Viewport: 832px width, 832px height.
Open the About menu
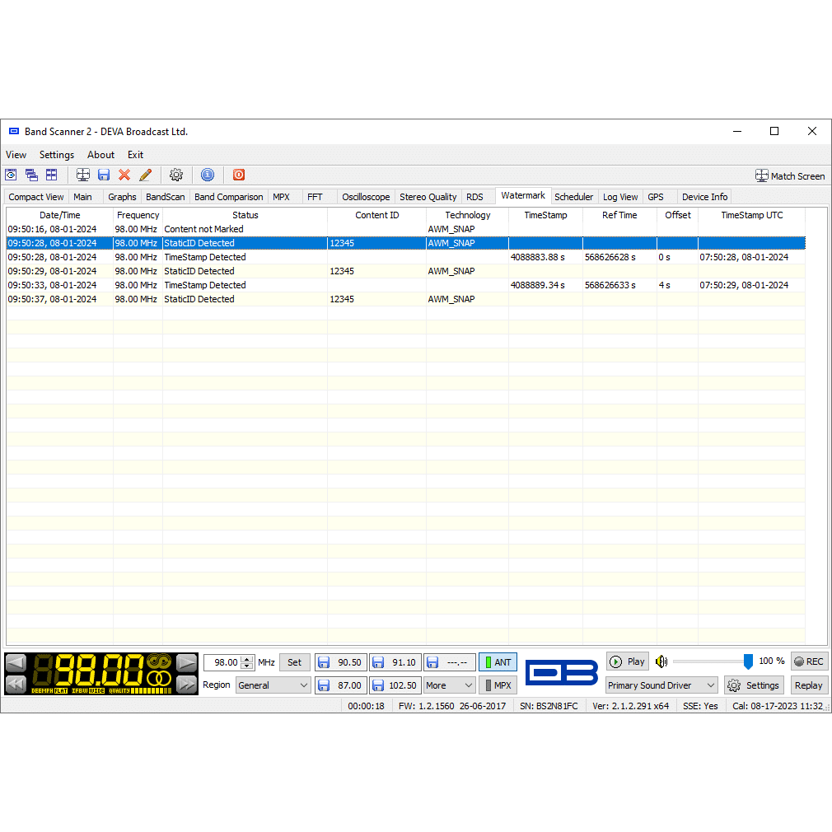pyautogui.click(x=101, y=155)
